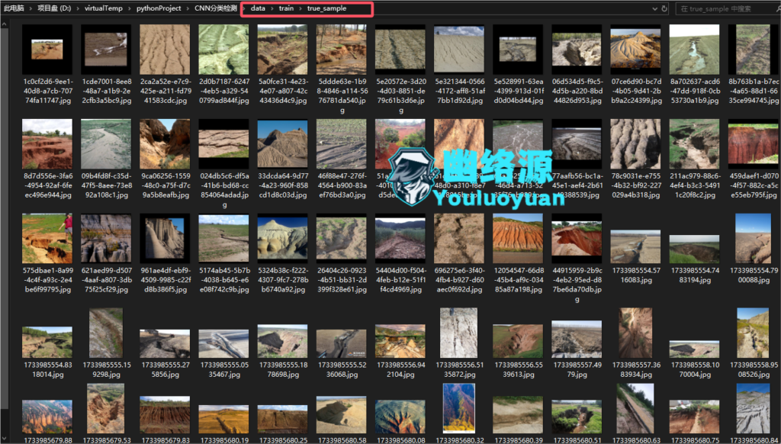
Task: Select thumbnail of 575dbae1-8a99 image
Action: pyautogui.click(x=47, y=239)
